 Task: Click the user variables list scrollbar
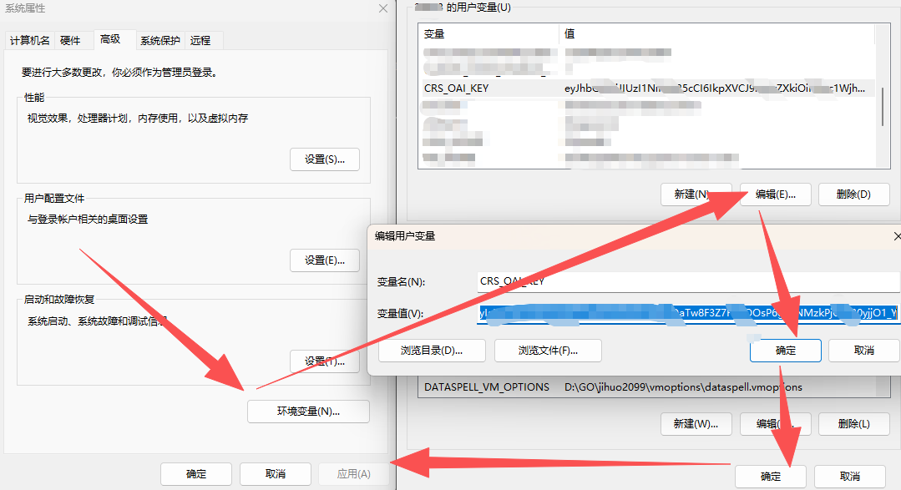(882, 105)
